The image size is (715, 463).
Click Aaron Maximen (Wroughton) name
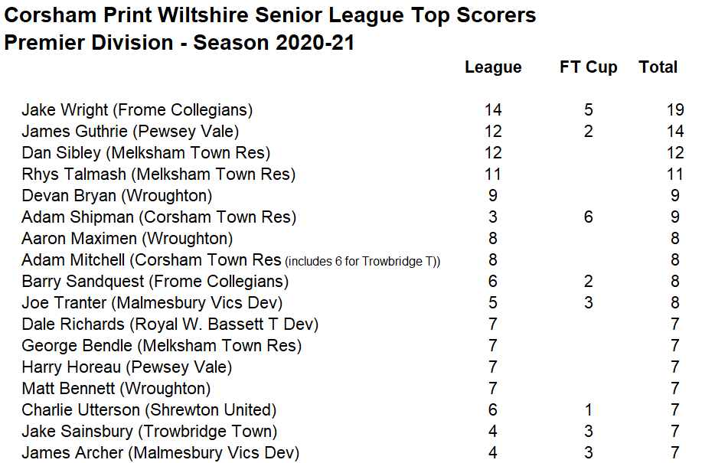(127, 239)
